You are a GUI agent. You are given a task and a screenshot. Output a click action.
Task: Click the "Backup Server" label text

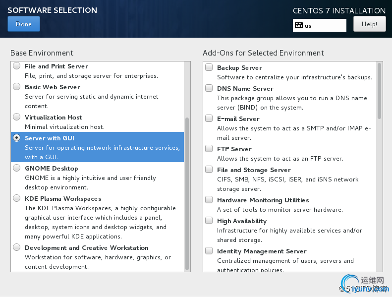coord(239,68)
